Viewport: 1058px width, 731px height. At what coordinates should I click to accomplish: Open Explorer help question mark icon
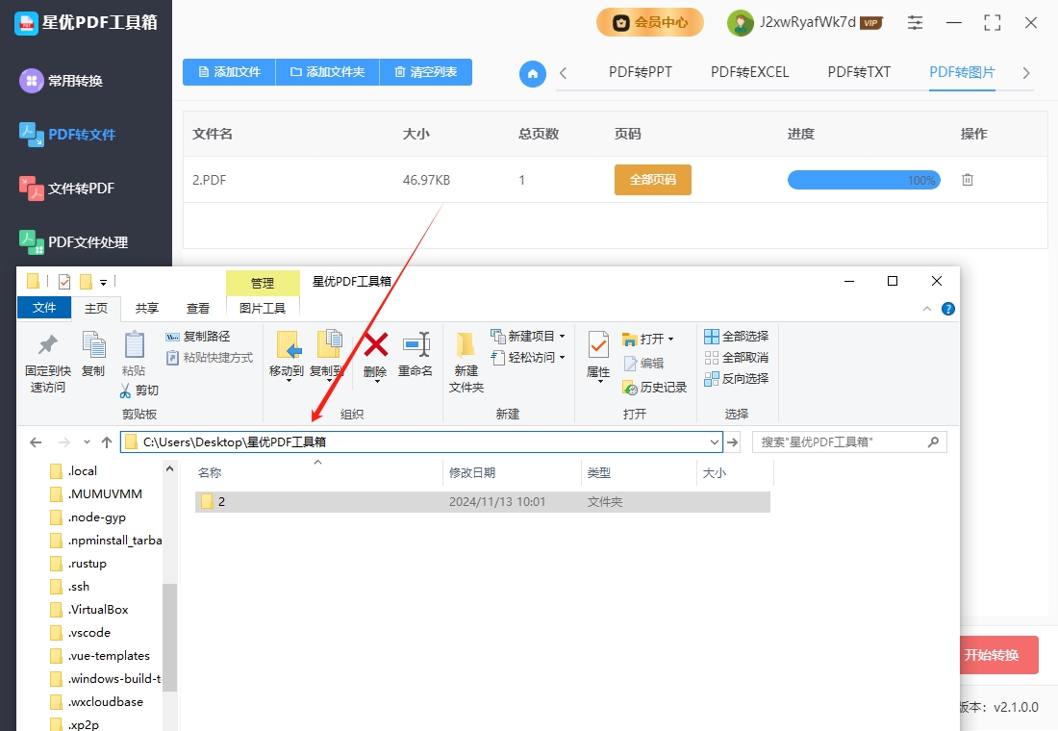(x=948, y=309)
